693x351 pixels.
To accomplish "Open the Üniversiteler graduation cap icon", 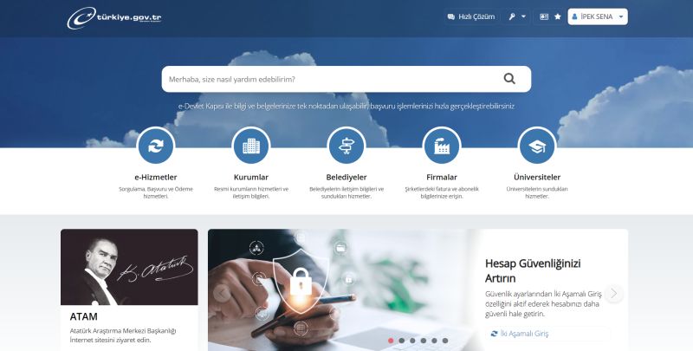I will coord(537,146).
